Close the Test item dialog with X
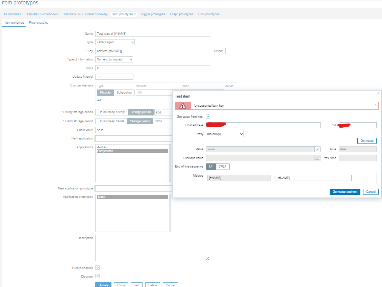This screenshot has height=287, width=382. point(378,94)
